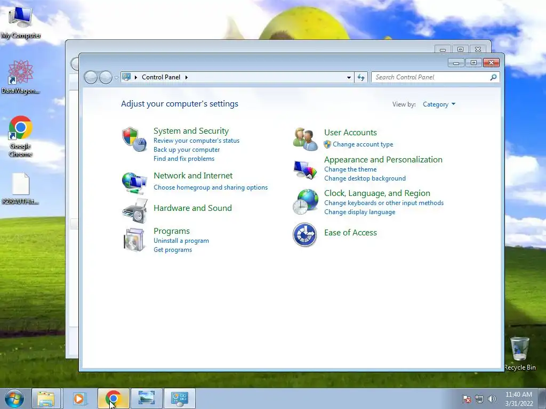Click Choose homegroup and sharing options
This screenshot has width=546, height=409.
point(211,187)
